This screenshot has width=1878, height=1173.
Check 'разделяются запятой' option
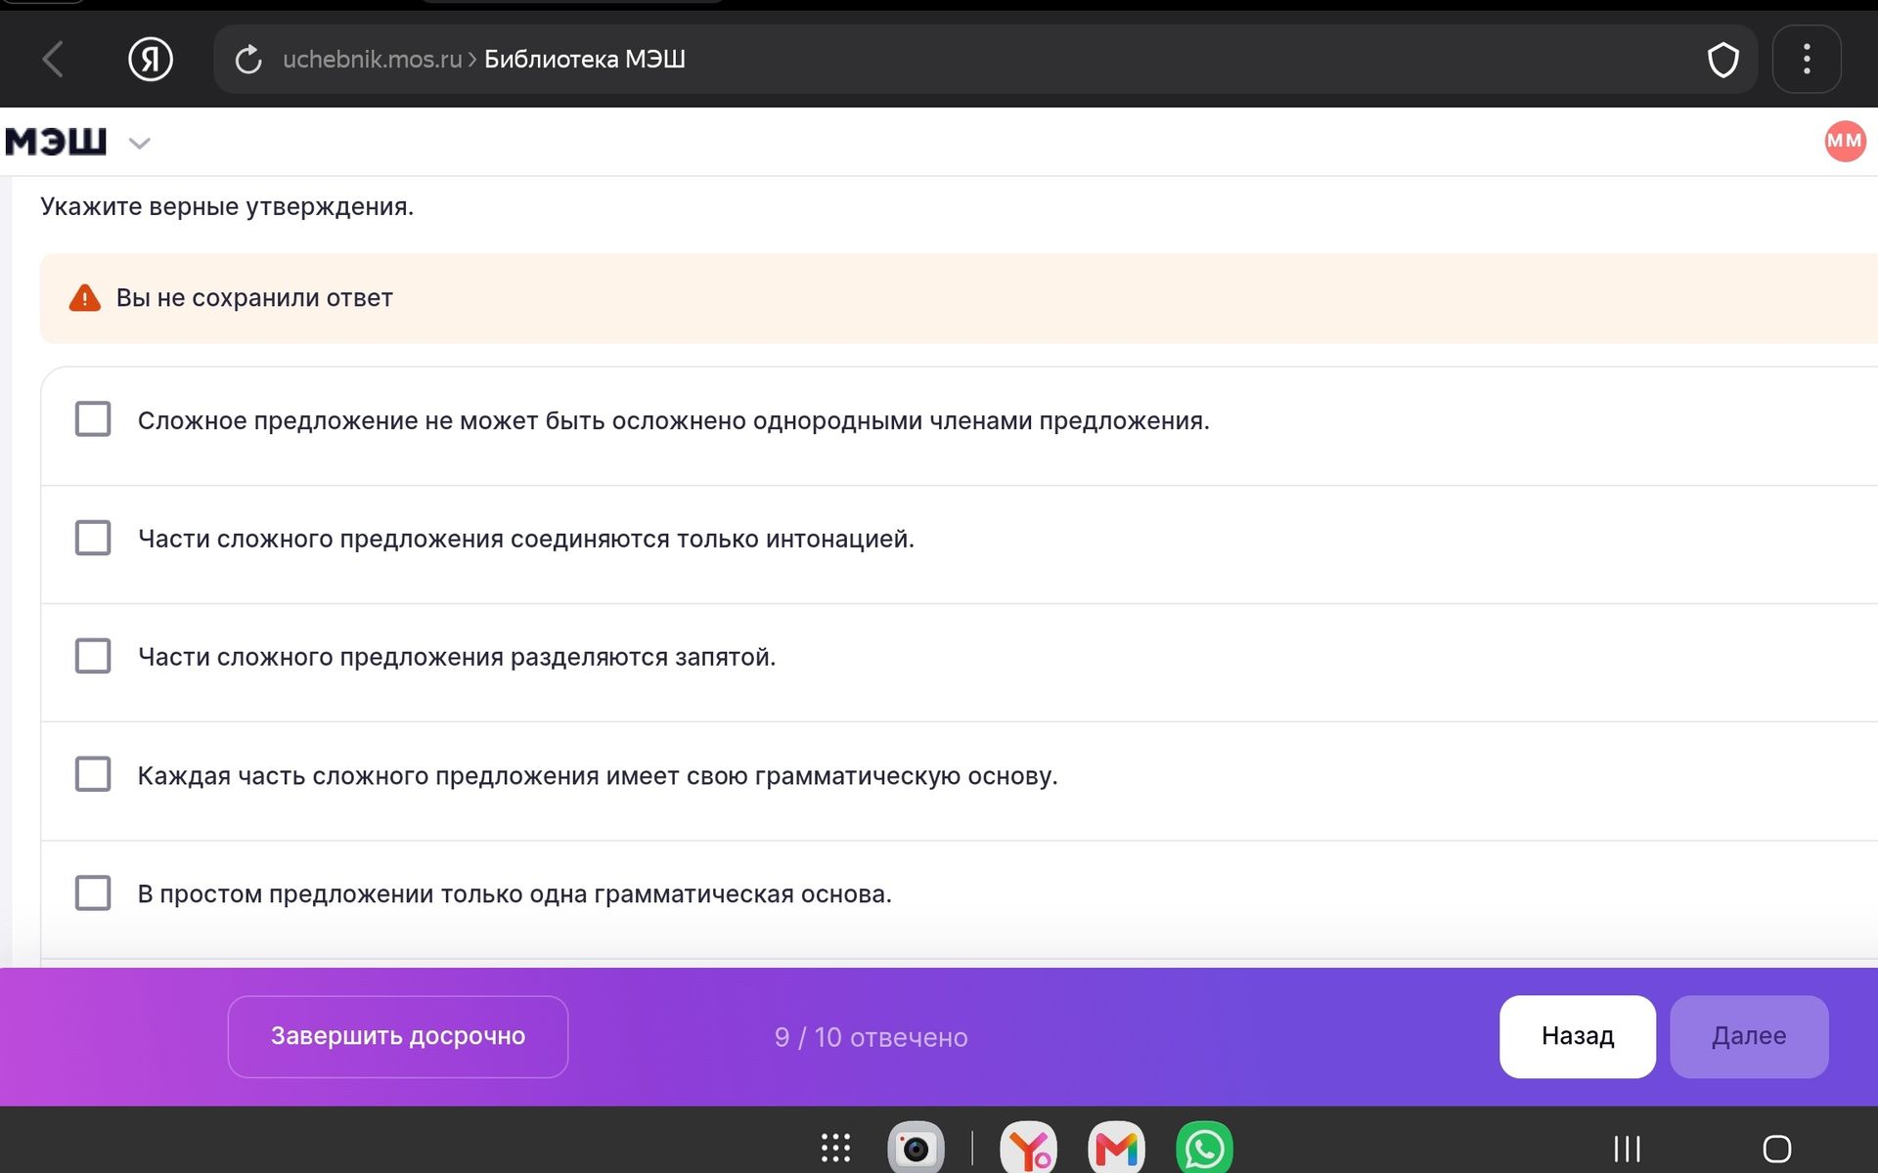(93, 656)
